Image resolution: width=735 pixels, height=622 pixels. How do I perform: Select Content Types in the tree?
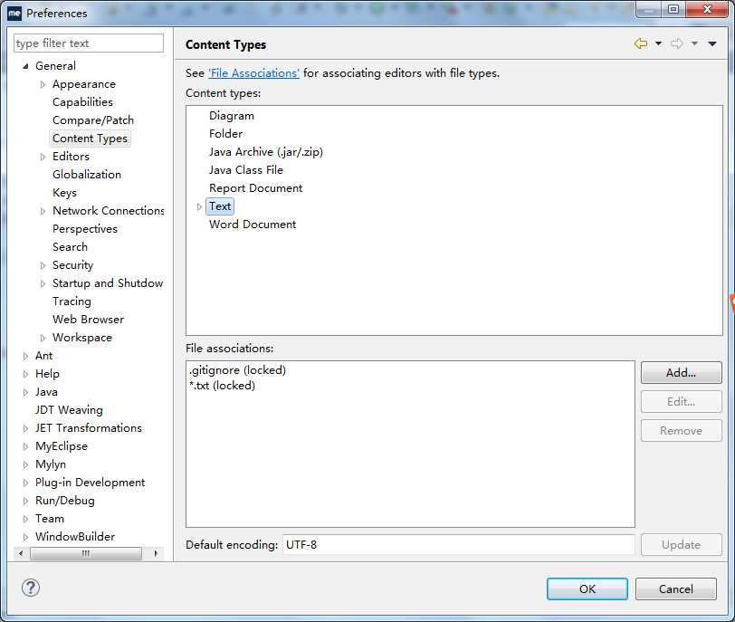click(90, 139)
